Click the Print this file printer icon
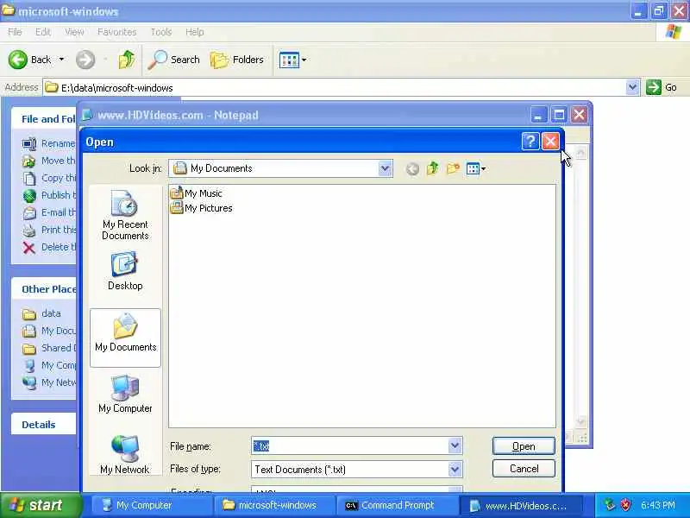 (29, 230)
